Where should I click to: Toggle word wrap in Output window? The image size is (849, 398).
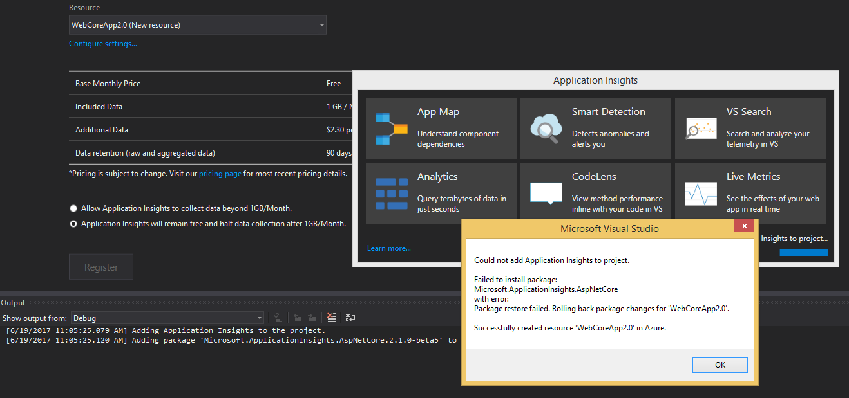(x=350, y=318)
